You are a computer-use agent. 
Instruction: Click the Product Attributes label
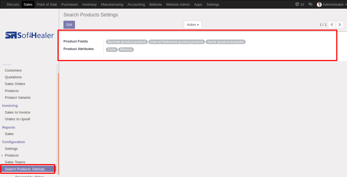(x=79, y=49)
